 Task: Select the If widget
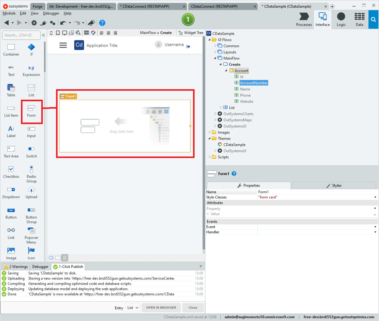pos(31,50)
